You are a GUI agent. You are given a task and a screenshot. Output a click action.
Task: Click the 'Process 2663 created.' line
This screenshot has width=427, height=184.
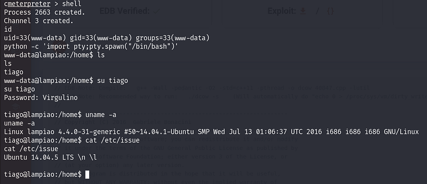(44, 12)
